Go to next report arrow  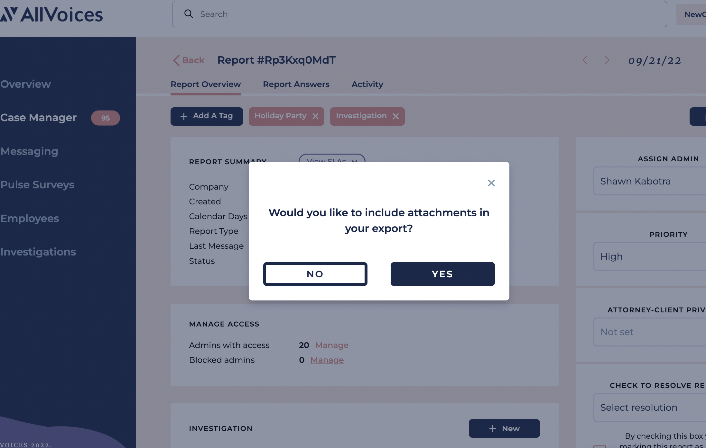click(607, 60)
